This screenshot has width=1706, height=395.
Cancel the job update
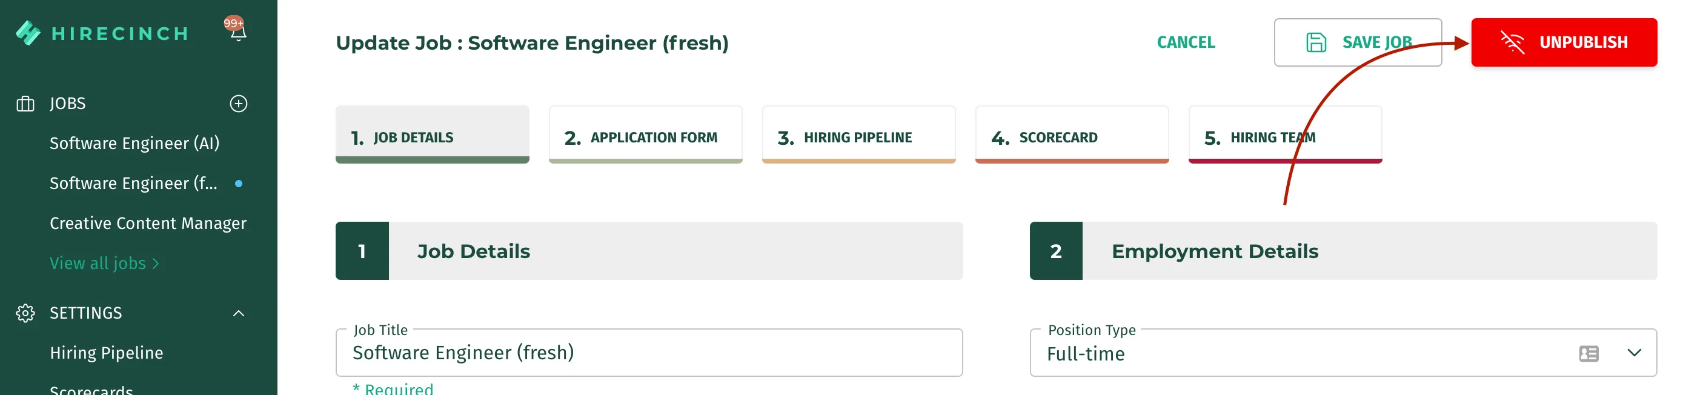[x=1186, y=42]
